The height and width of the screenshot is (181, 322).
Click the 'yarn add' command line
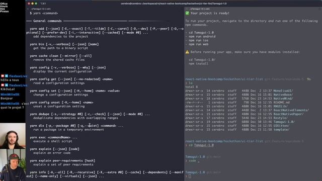(105, 31)
